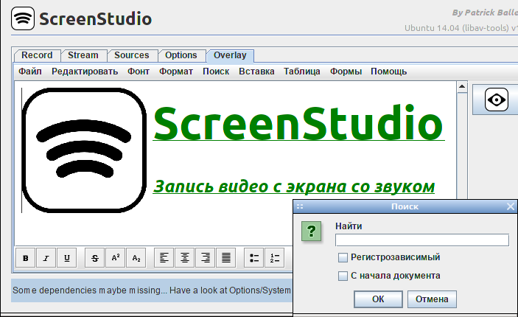
Task: Apply strikethrough formatting
Action: tap(95, 258)
